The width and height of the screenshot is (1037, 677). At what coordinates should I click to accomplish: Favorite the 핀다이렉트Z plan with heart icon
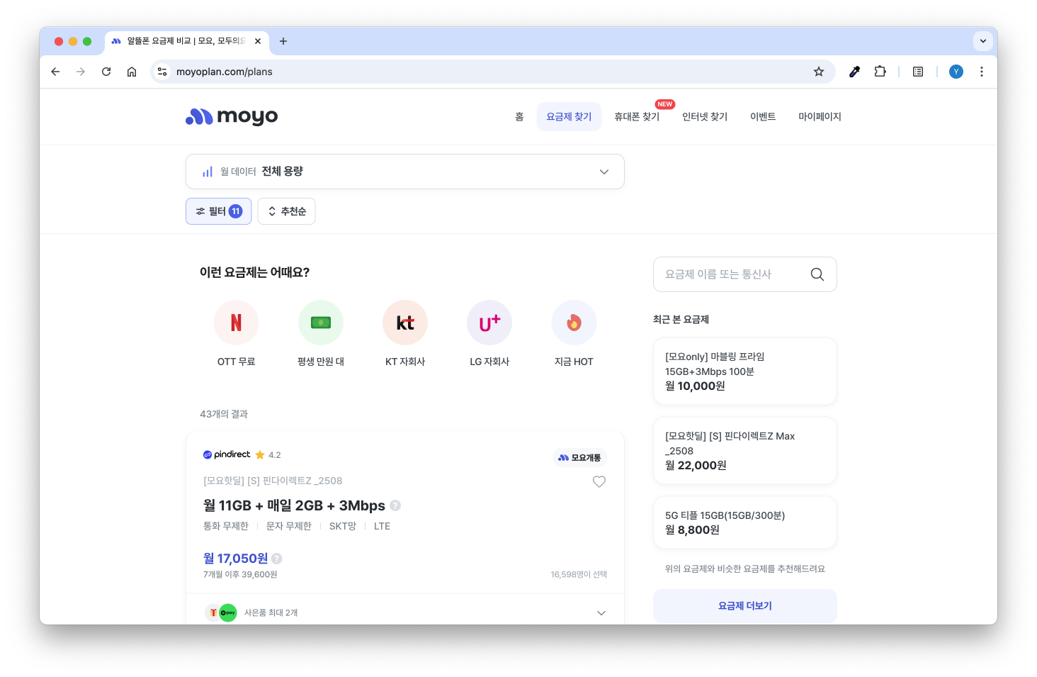click(x=599, y=481)
